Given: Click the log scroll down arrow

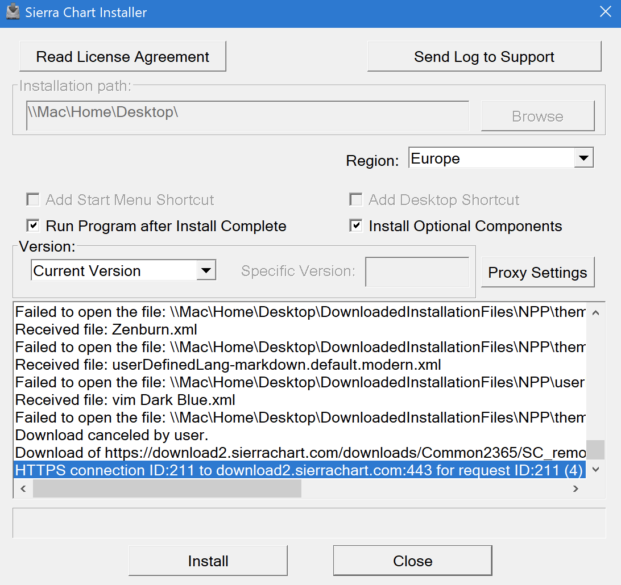Looking at the screenshot, I should (x=595, y=470).
